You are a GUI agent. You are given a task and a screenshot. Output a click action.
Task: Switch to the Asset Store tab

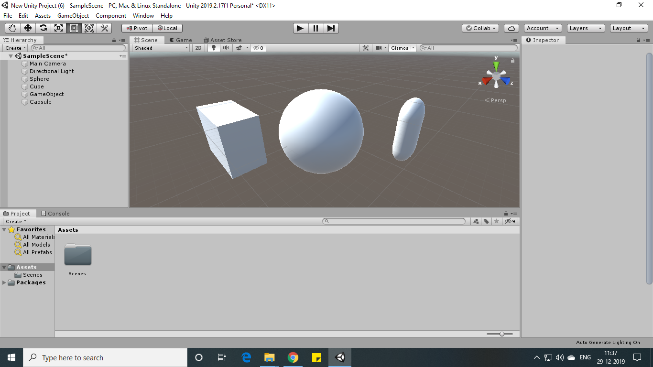point(223,40)
